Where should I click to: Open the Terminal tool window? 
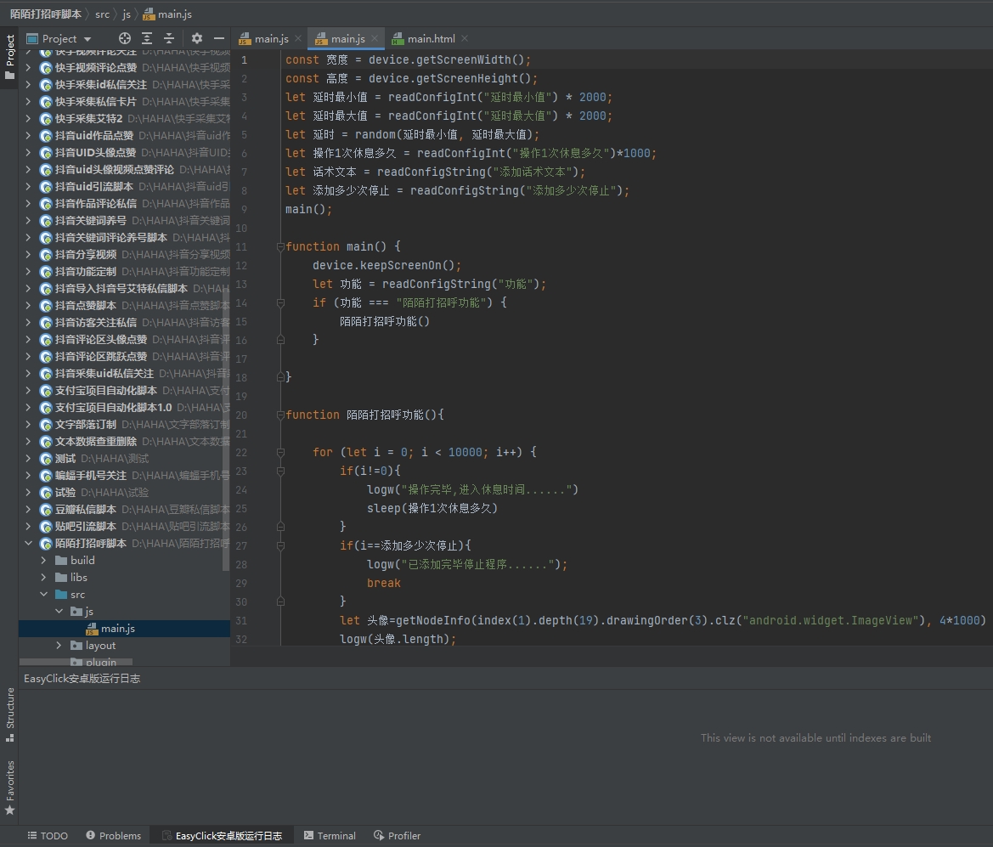(x=330, y=836)
